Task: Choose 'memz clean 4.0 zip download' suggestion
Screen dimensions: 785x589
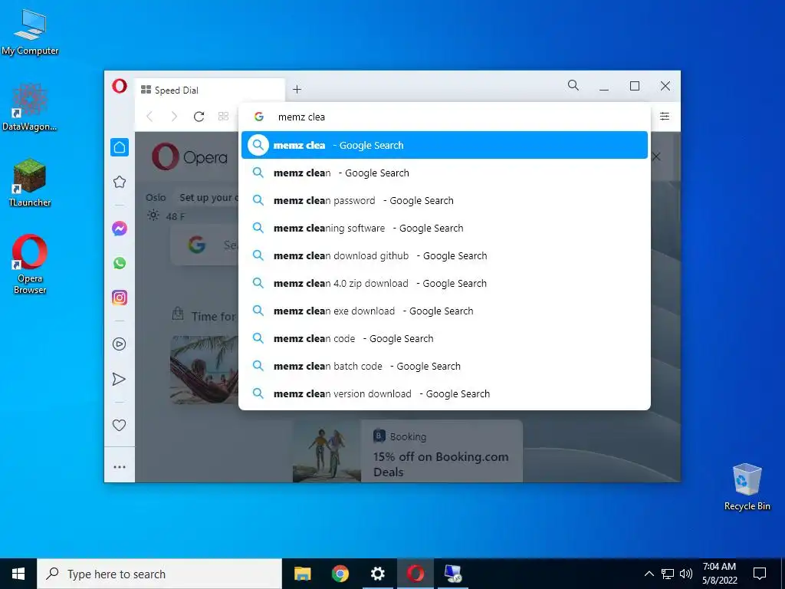Action: click(x=445, y=283)
